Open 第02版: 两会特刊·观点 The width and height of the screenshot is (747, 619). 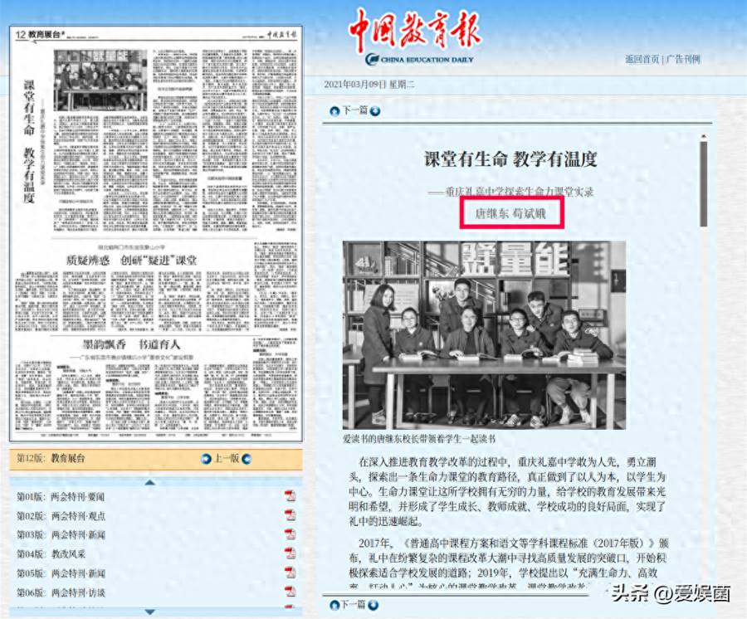click(61, 515)
